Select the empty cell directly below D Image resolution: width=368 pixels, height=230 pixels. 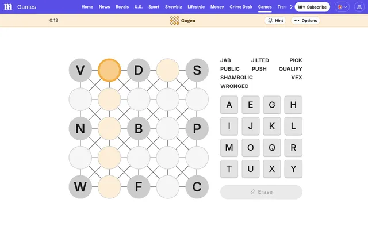(139, 99)
